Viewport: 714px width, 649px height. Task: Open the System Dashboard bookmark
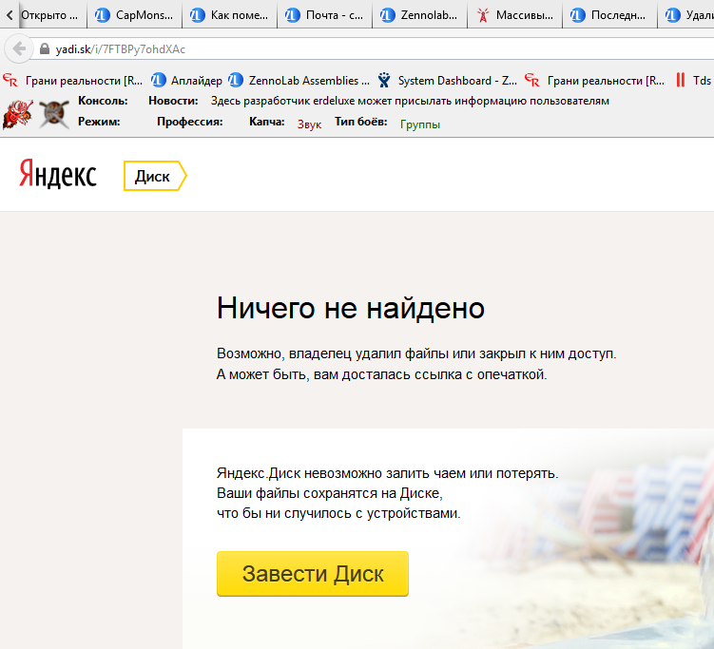[447, 81]
